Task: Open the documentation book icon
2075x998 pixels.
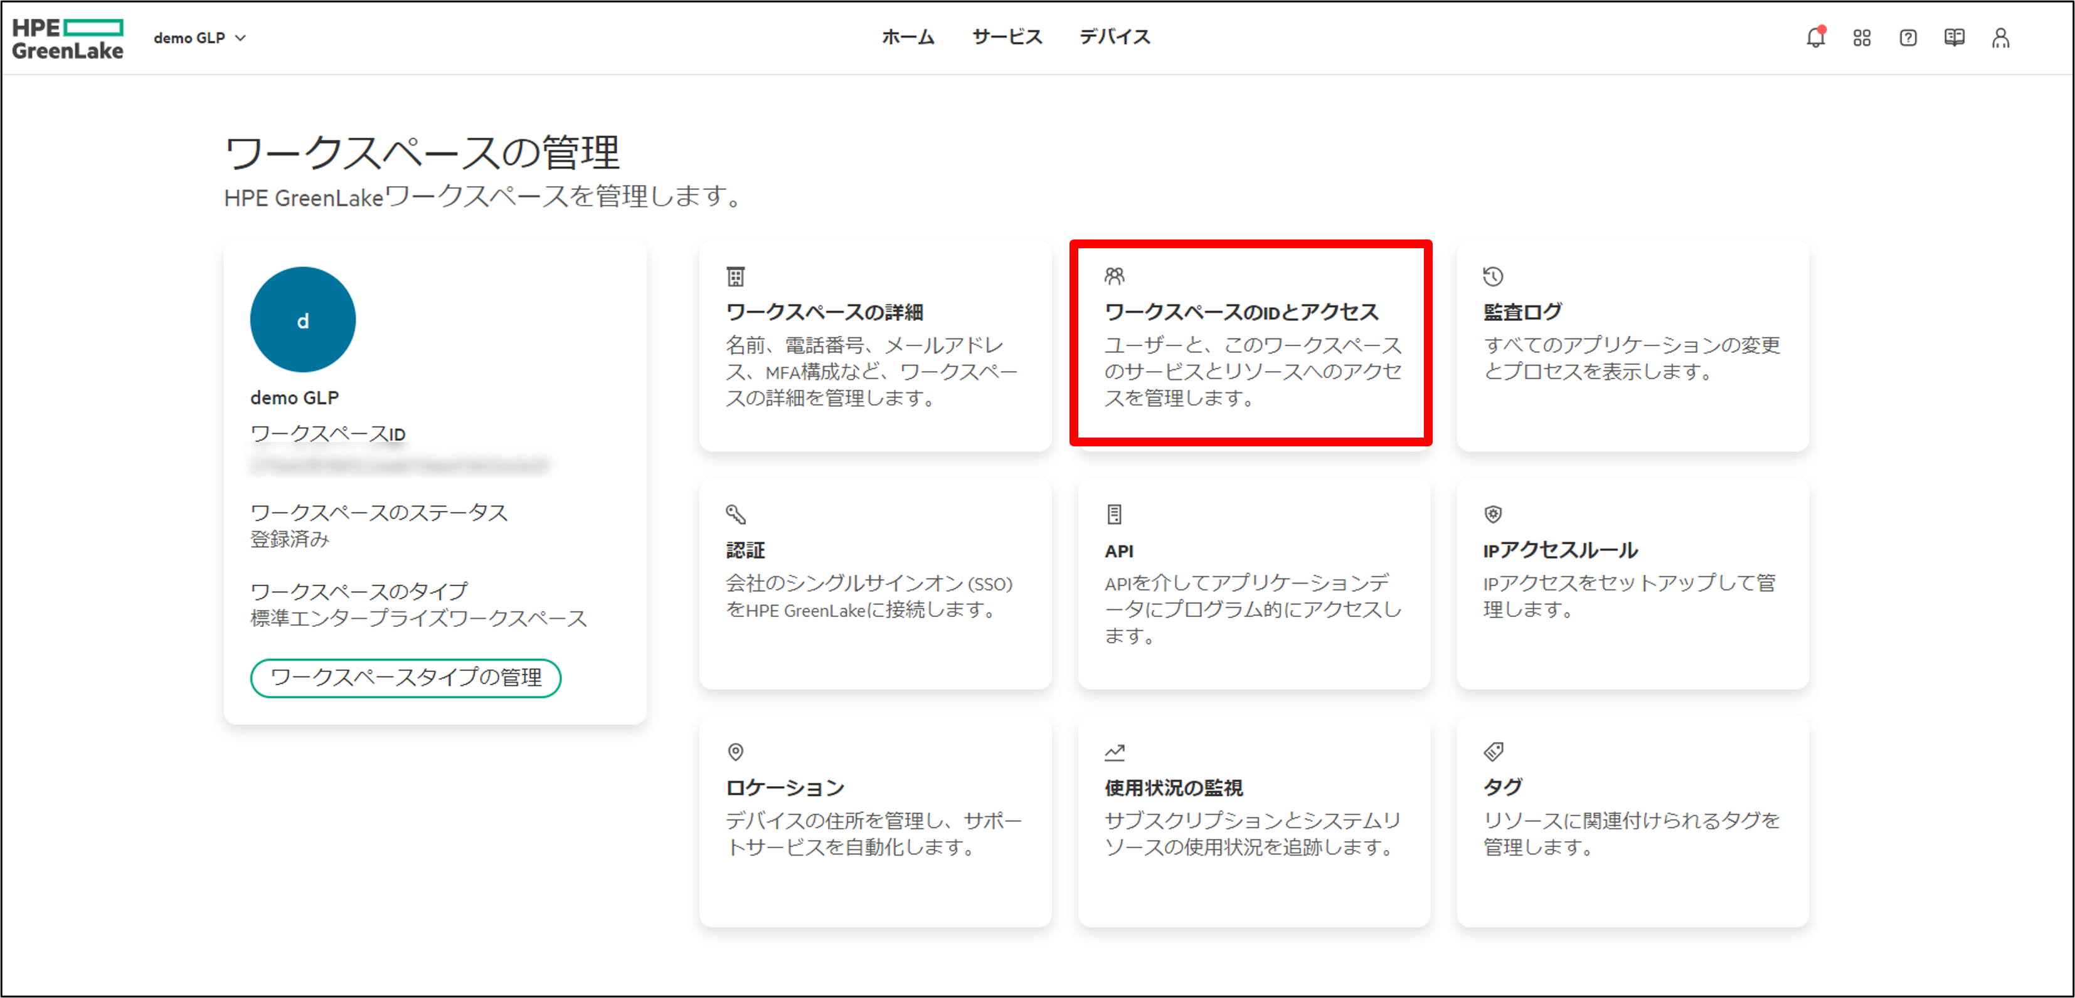Action: pos(1954,38)
